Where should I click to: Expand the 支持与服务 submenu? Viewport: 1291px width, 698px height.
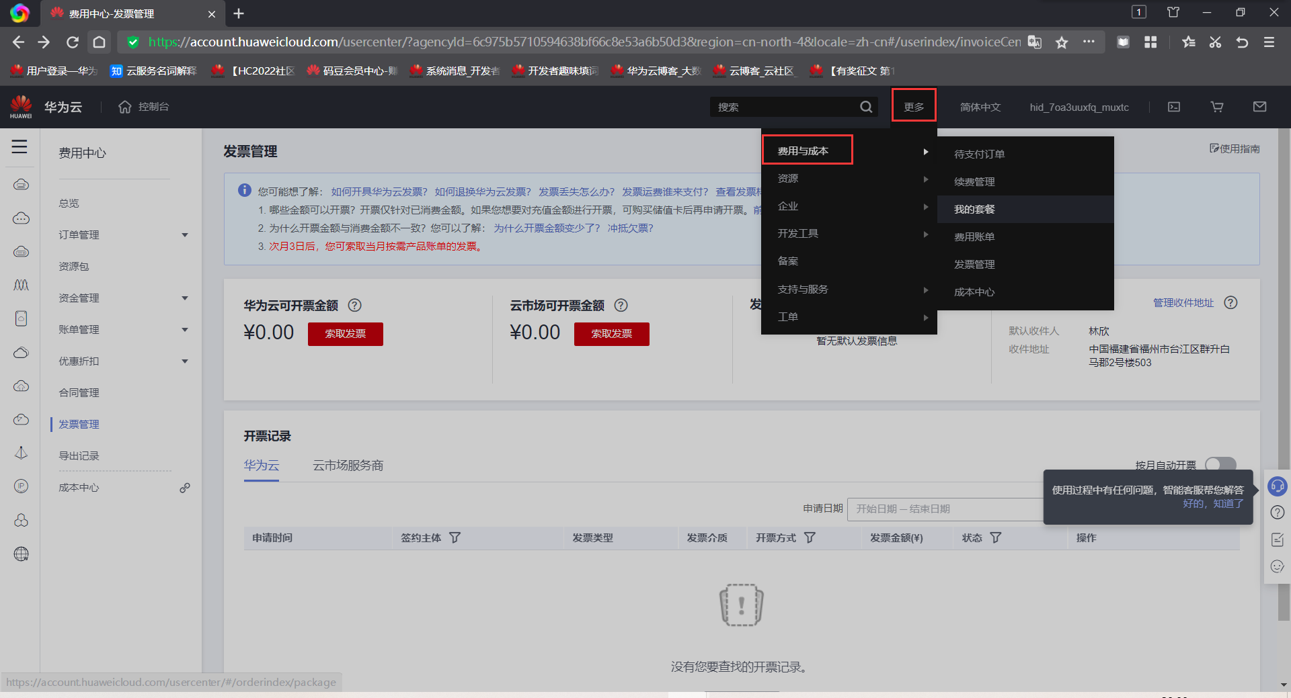tap(849, 290)
